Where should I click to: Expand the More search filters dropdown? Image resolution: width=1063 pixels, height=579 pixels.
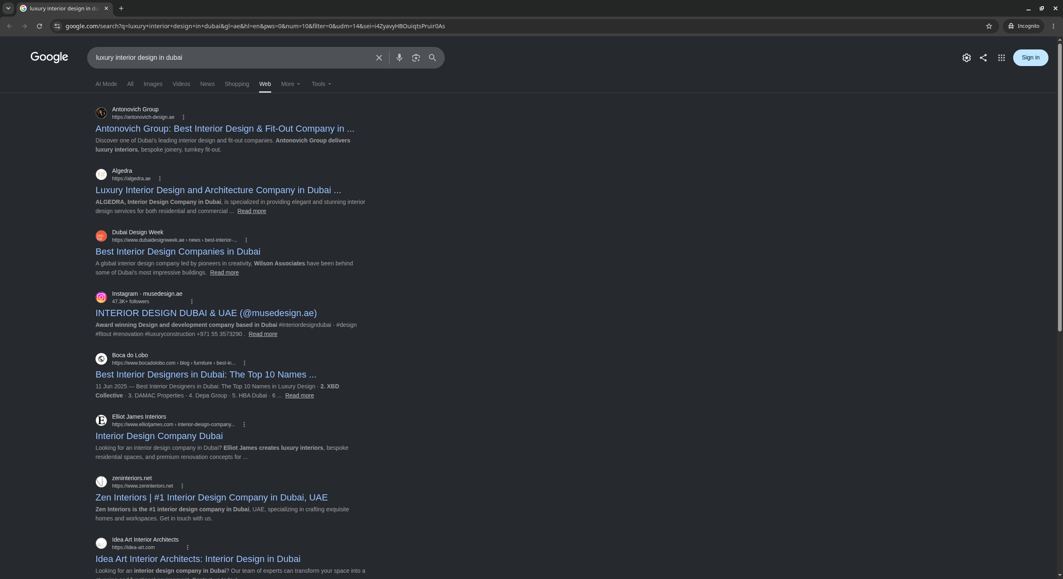290,84
